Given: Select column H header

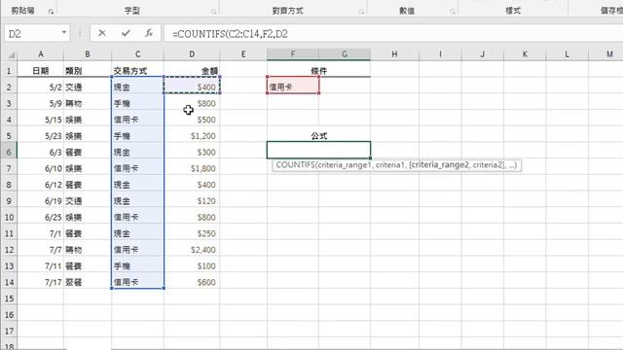Looking at the screenshot, I should [394, 54].
